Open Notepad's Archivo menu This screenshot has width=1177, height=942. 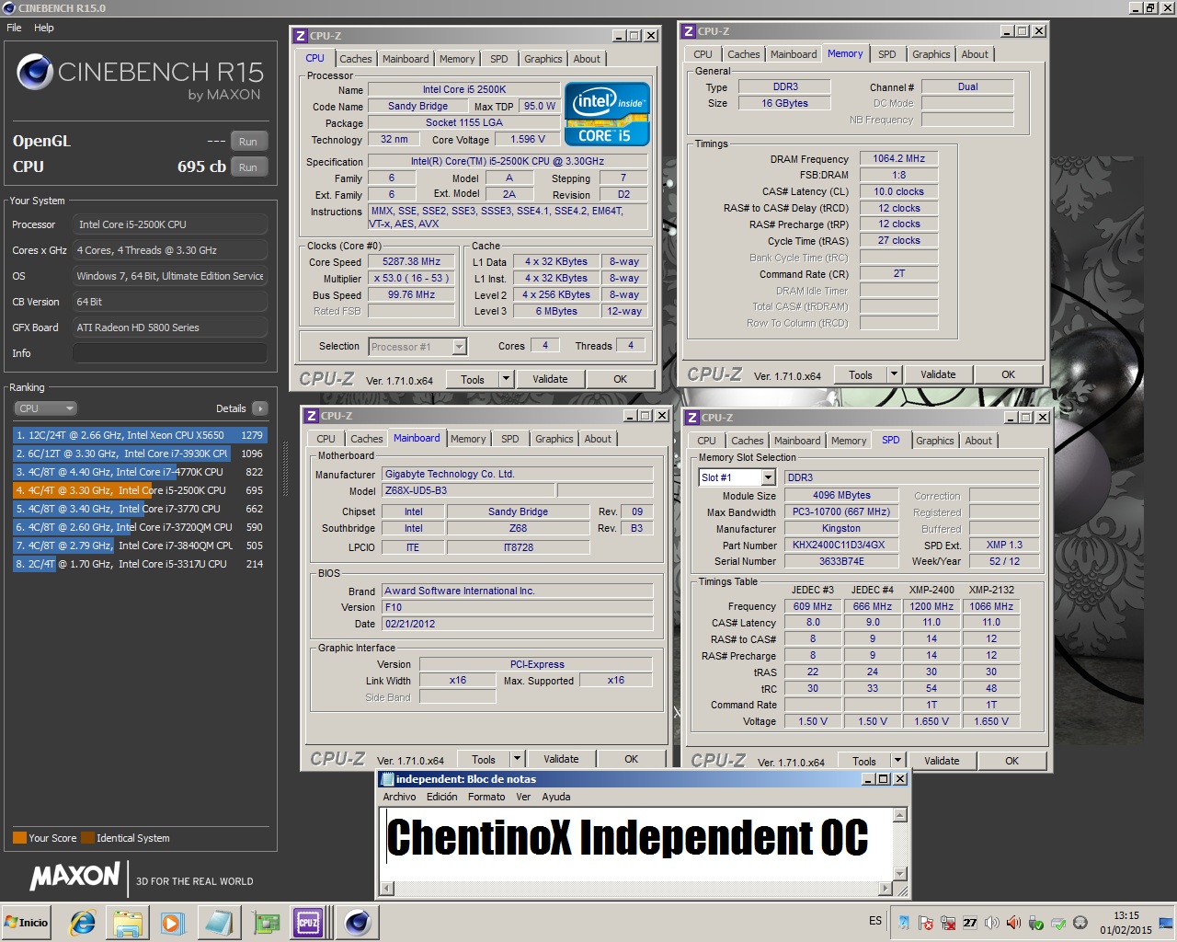[x=399, y=797]
